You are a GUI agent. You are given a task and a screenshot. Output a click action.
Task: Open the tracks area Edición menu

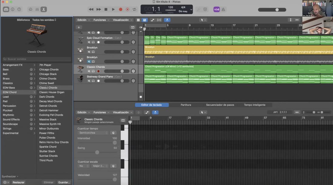click(x=84, y=20)
